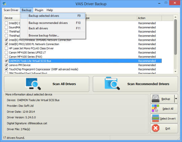Select the Lenovo PM Device row text

coord(20,65)
